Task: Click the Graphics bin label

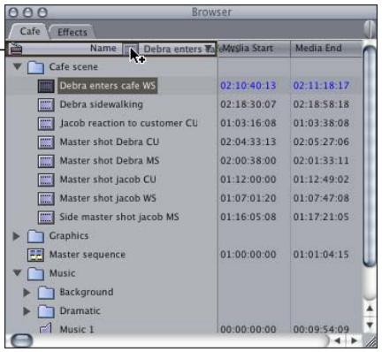Action: point(69,236)
